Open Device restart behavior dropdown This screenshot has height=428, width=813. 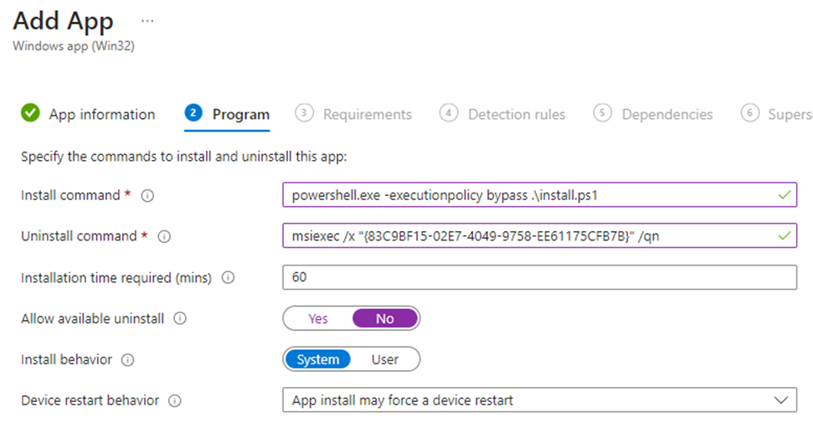click(539, 401)
